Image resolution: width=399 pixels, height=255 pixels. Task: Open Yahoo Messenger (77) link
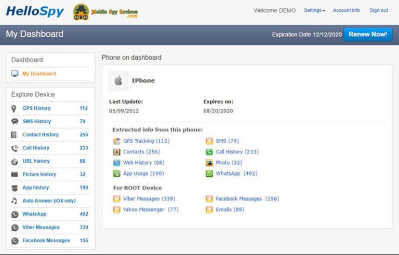[151, 209]
